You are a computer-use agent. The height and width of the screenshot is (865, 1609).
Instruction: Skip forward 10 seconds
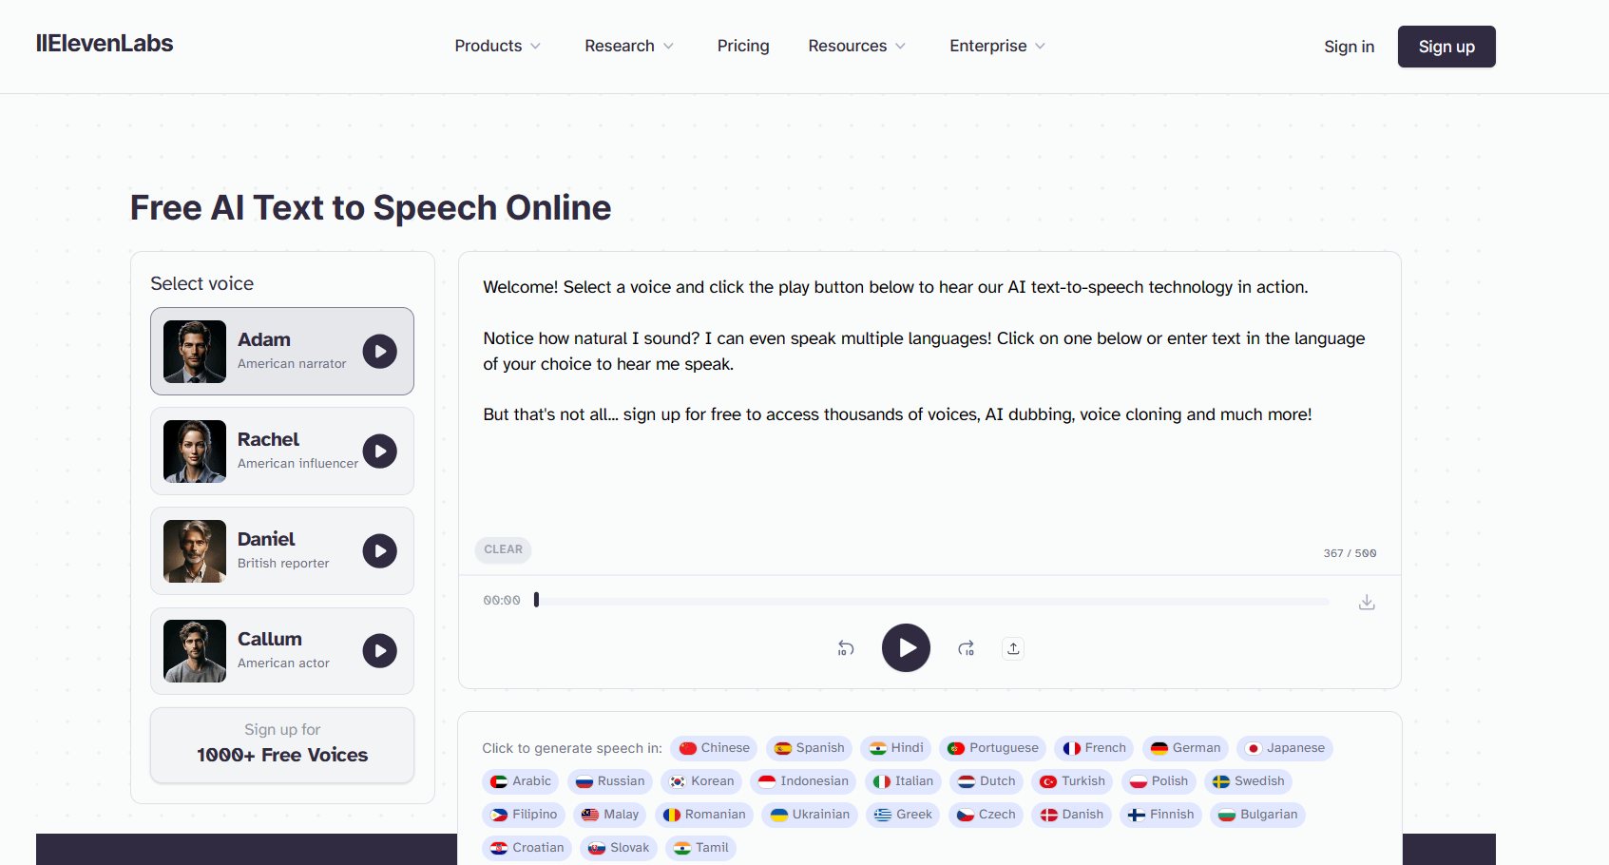tap(966, 648)
